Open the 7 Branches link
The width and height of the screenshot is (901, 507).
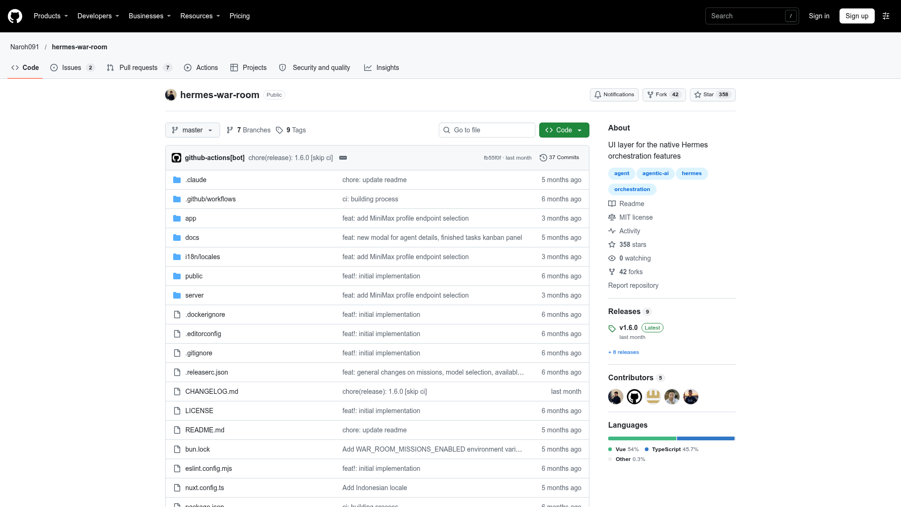click(248, 130)
